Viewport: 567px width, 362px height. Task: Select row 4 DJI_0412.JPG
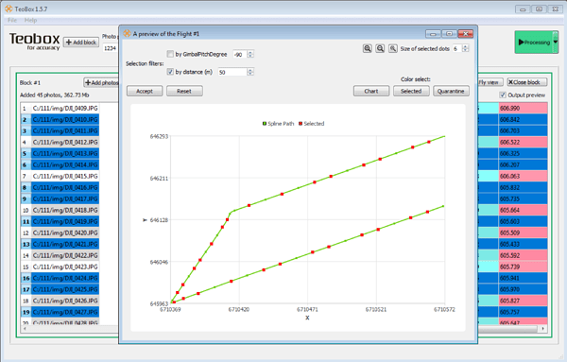tap(65, 142)
